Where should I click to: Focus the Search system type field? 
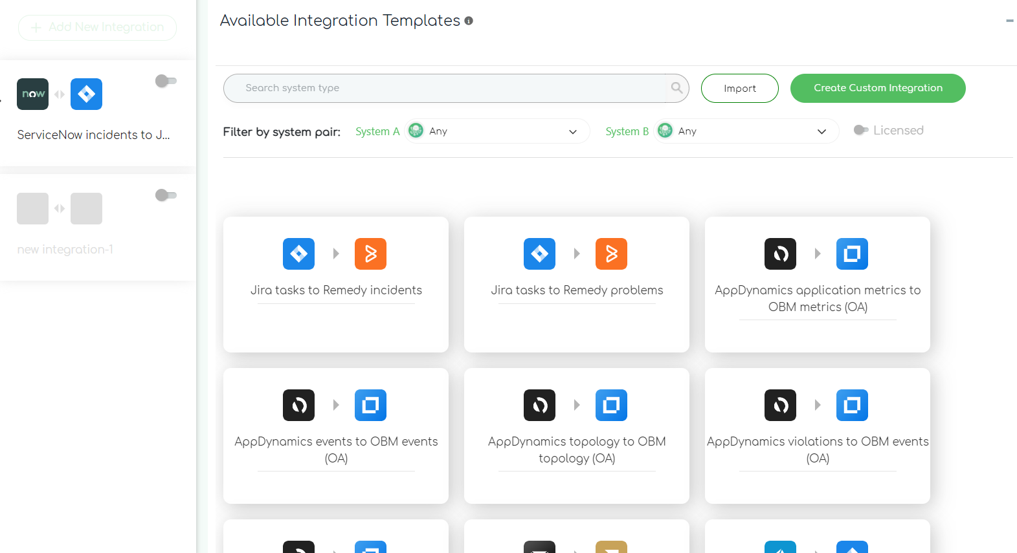[447, 88]
